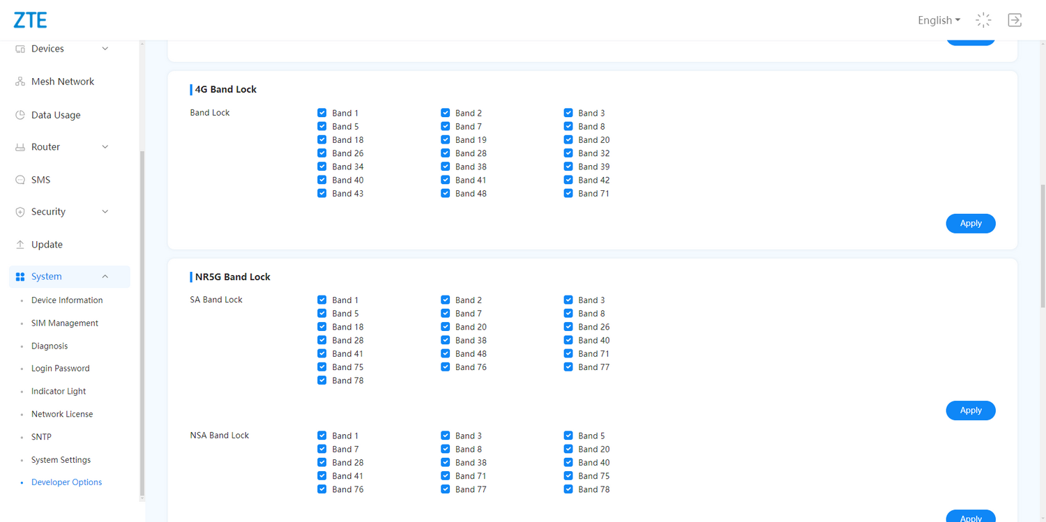The width and height of the screenshot is (1046, 522).
Task: Click the Update upload arrow icon
Action: [20, 245]
